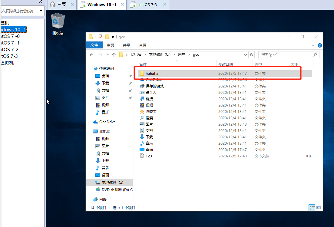Viewport: 334px width, 227px height.
Task: Open DVD 驱动器 (D:) in navigation pane
Action: [x=114, y=190]
